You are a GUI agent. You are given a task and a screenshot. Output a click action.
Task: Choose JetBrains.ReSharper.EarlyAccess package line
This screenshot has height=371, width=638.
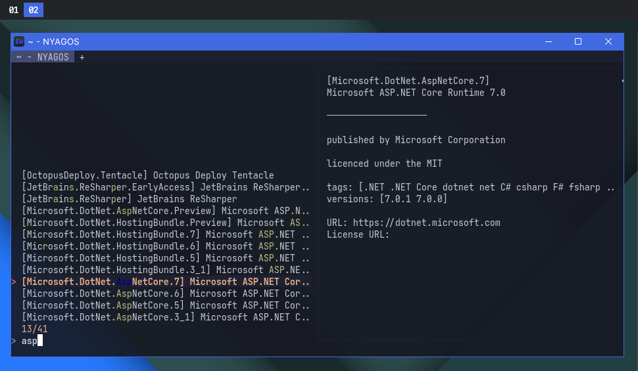pyautogui.click(x=164, y=187)
